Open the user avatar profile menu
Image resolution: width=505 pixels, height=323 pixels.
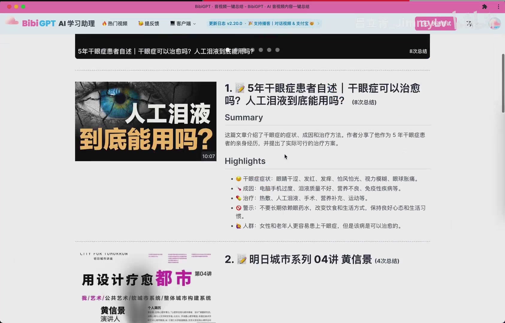tap(495, 24)
